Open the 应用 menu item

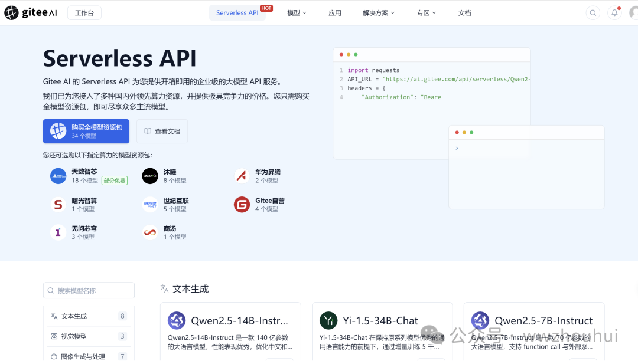coord(335,13)
